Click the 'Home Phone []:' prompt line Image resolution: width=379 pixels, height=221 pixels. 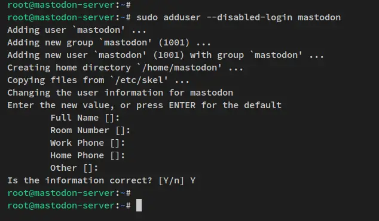(x=87, y=155)
